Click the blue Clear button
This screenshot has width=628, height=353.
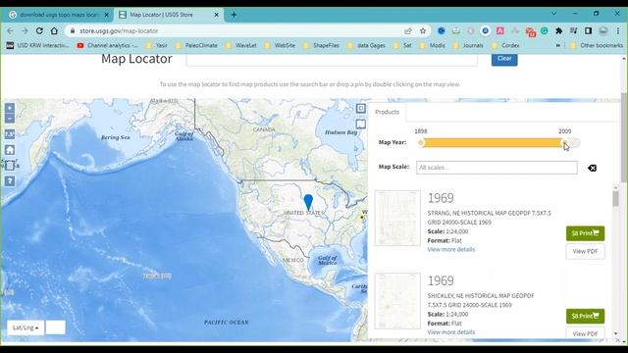[504, 59]
